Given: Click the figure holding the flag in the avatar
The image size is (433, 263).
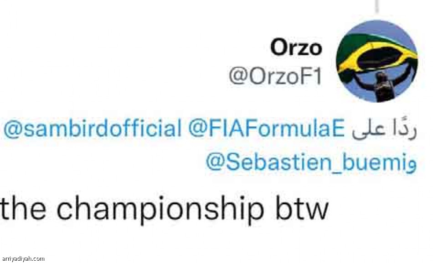Looking at the screenshot, I should pyautogui.click(x=377, y=87).
